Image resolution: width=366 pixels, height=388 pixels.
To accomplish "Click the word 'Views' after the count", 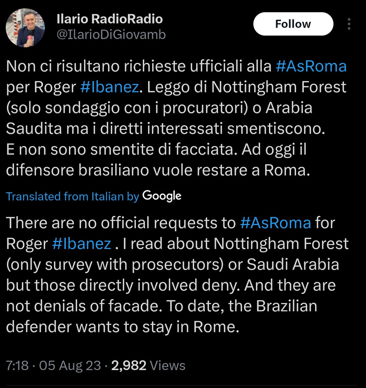I will click(x=167, y=366).
